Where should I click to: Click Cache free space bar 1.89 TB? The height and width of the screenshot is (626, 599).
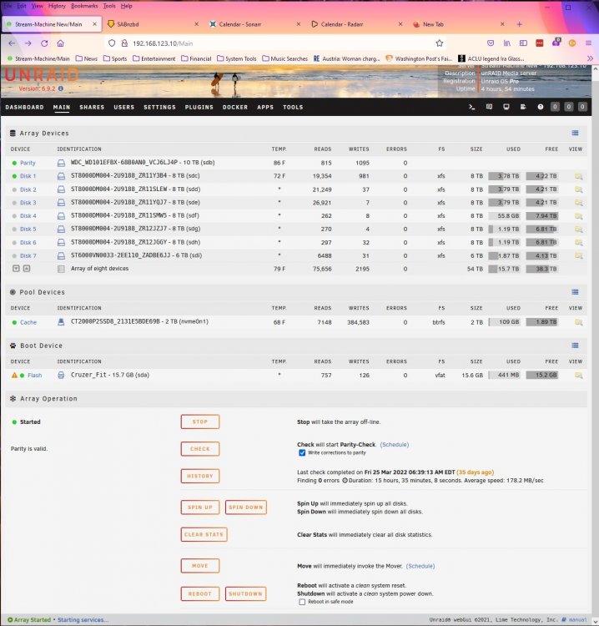point(542,322)
